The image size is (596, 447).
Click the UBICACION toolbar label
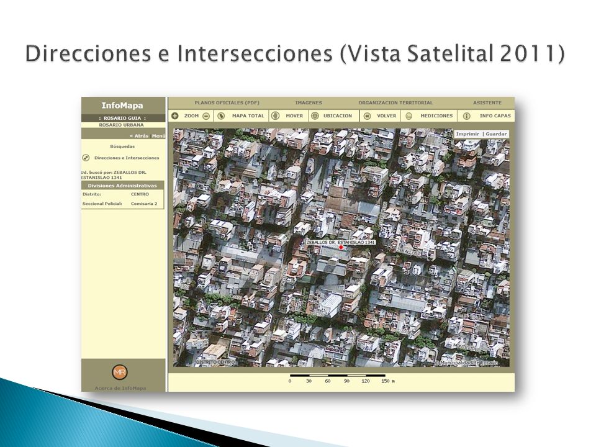coord(338,116)
